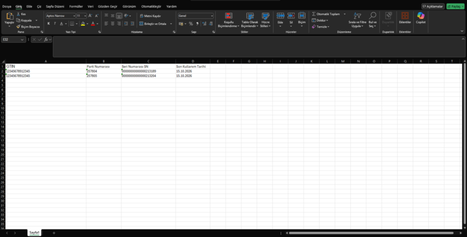Add a new sheet with plus button

[x=54, y=233]
